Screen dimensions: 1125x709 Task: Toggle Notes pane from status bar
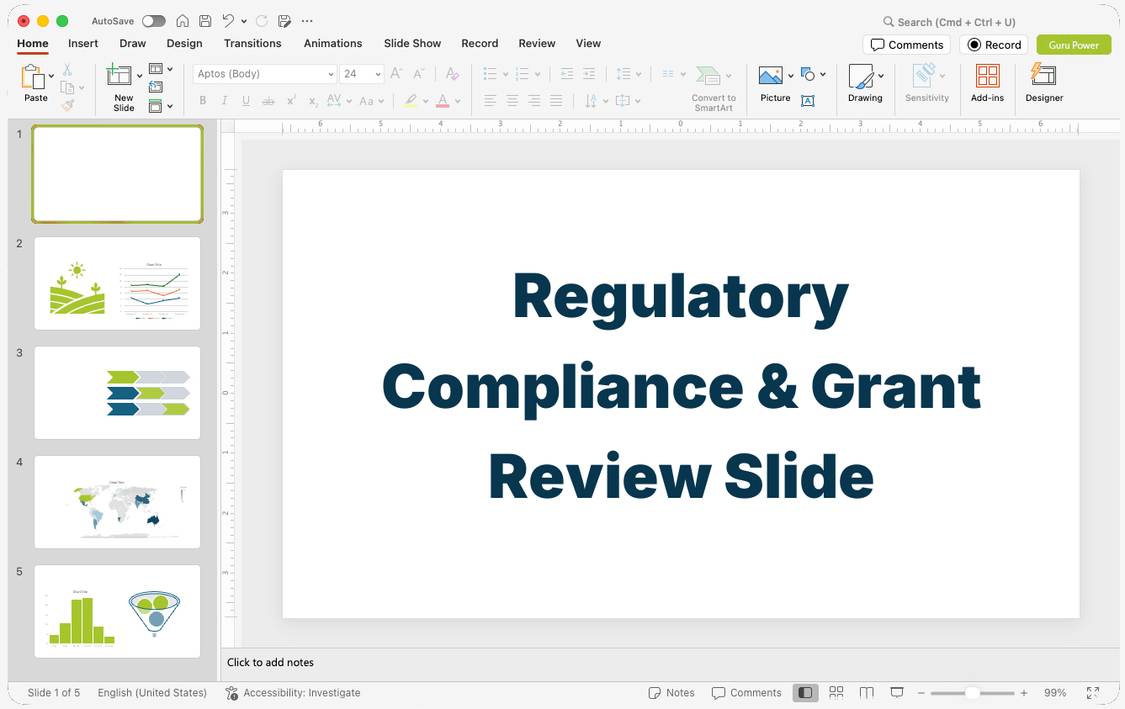pos(671,693)
